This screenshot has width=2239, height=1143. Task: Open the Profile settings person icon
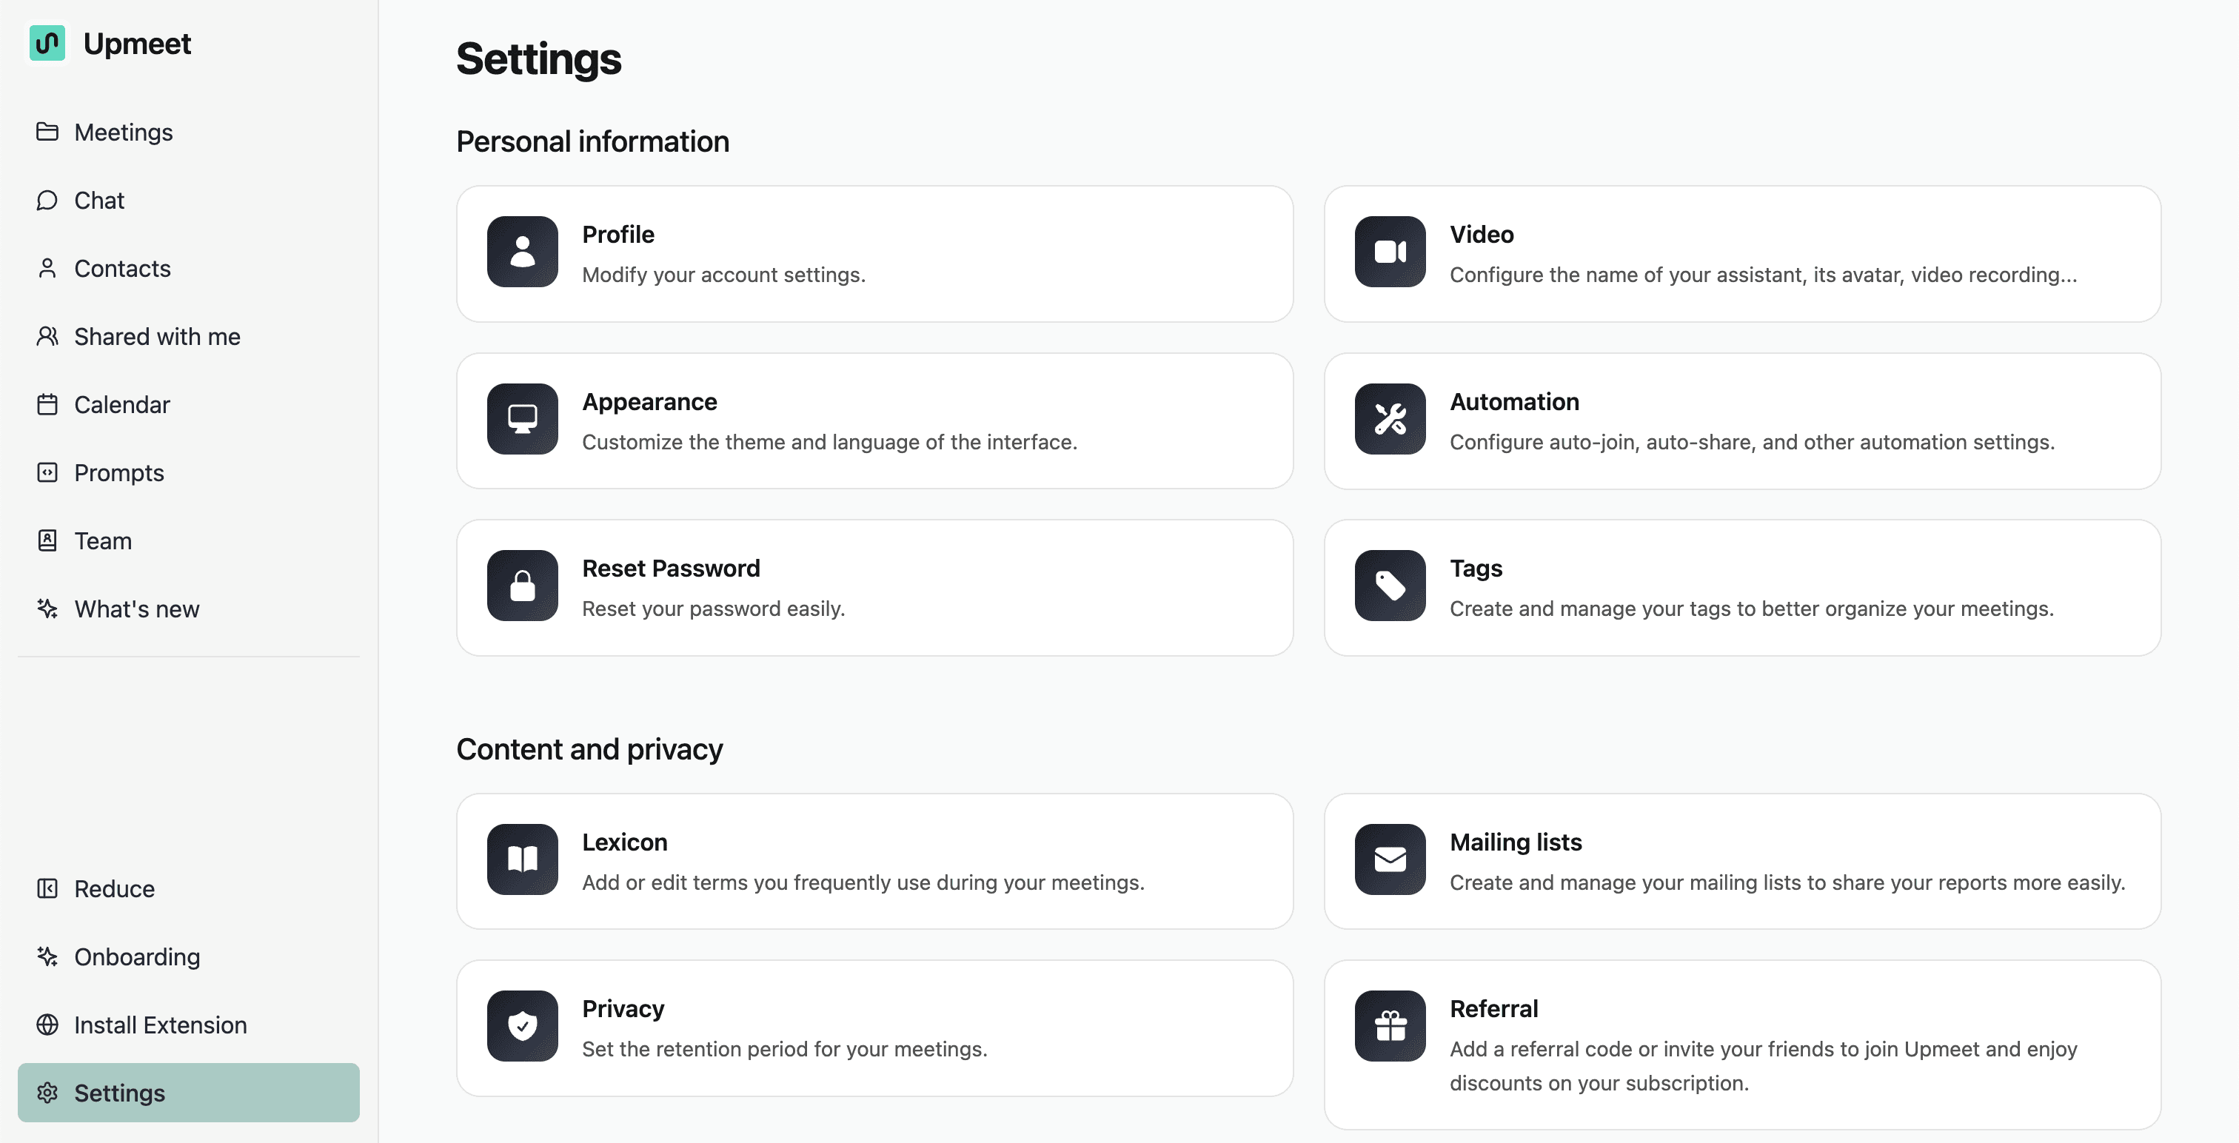click(521, 252)
